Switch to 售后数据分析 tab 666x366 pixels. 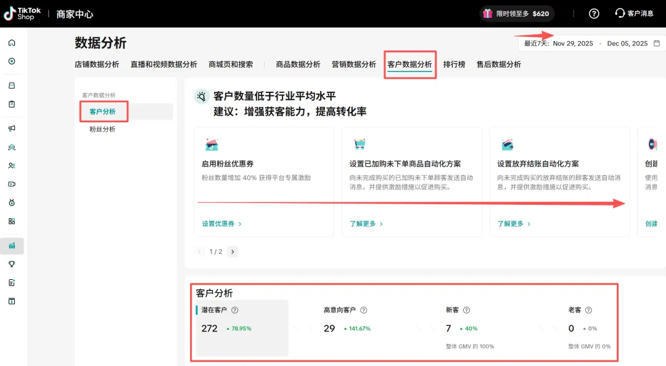(498, 65)
